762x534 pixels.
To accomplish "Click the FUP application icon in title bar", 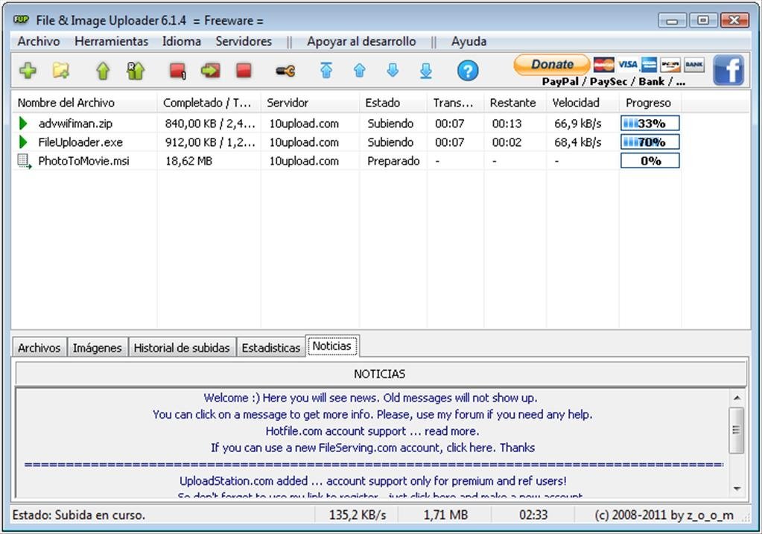I will [22, 19].
